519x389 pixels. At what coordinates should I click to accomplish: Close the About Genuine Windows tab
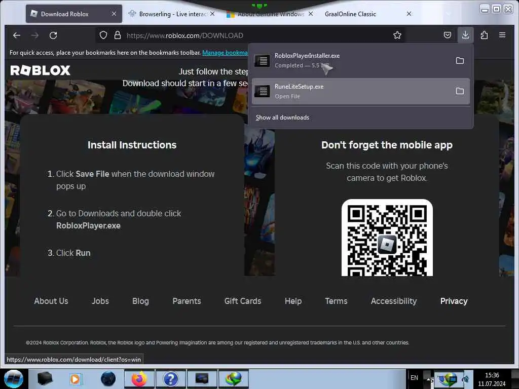[x=311, y=14]
